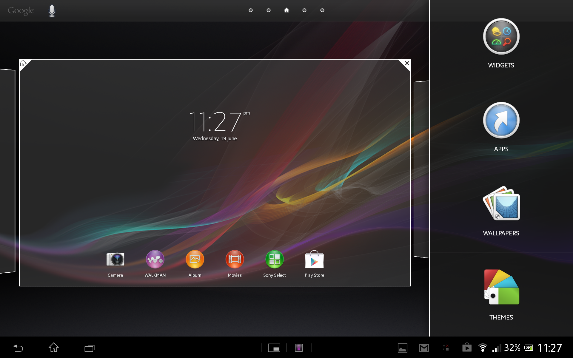Open the small apps window icon in navigation bar
The width and height of the screenshot is (573, 358).
click(274, 348)
